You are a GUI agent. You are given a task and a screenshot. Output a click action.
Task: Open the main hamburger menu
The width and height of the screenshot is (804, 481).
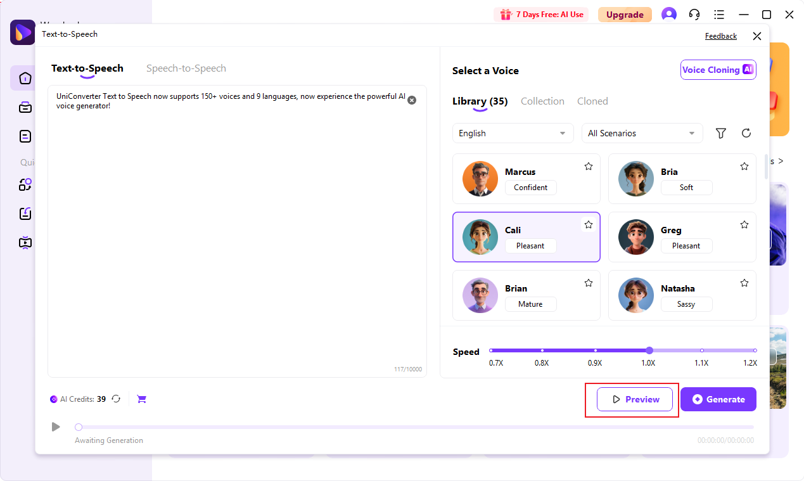(719, 15)
